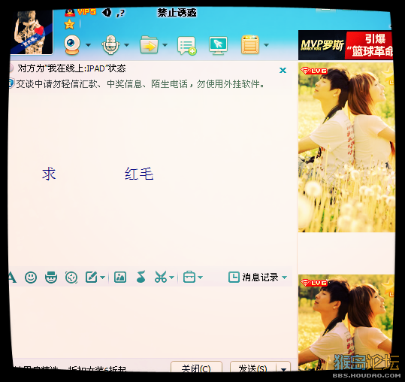Open the send options arrow beside 发送(S)
405x382 pixels.
coord(283,368)
